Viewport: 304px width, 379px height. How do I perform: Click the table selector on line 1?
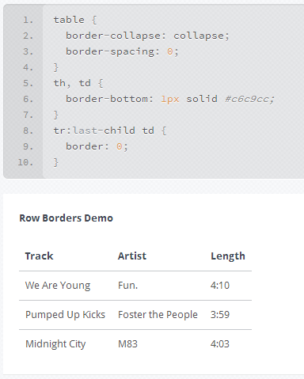(x=69, y=20)
